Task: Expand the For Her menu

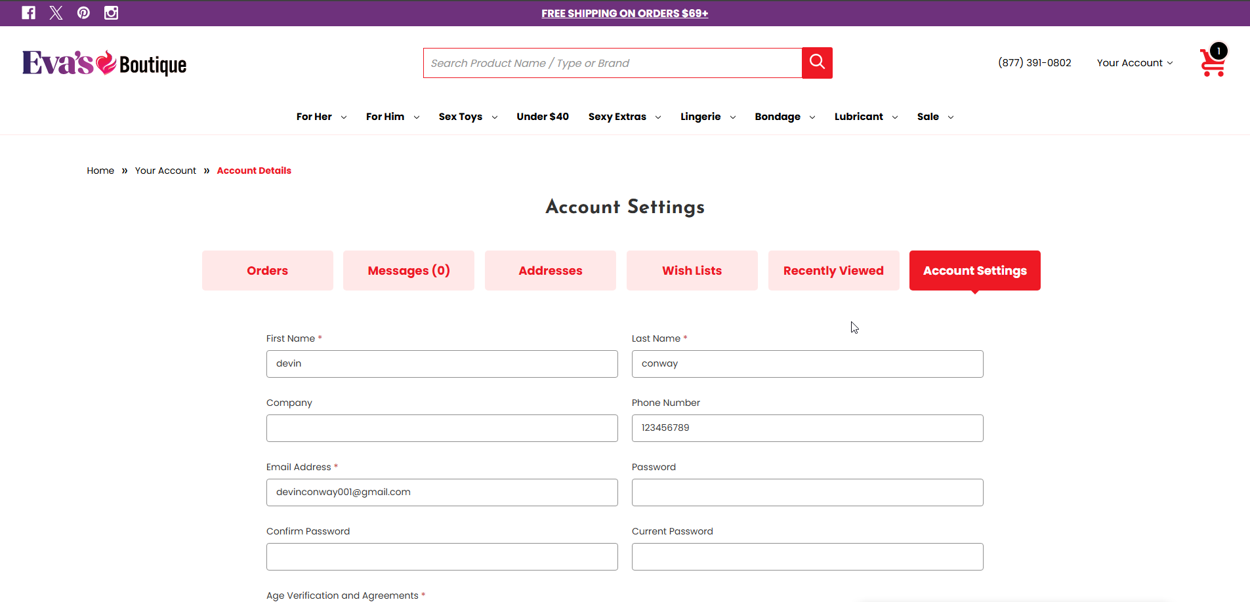Action: click(321, 117)
